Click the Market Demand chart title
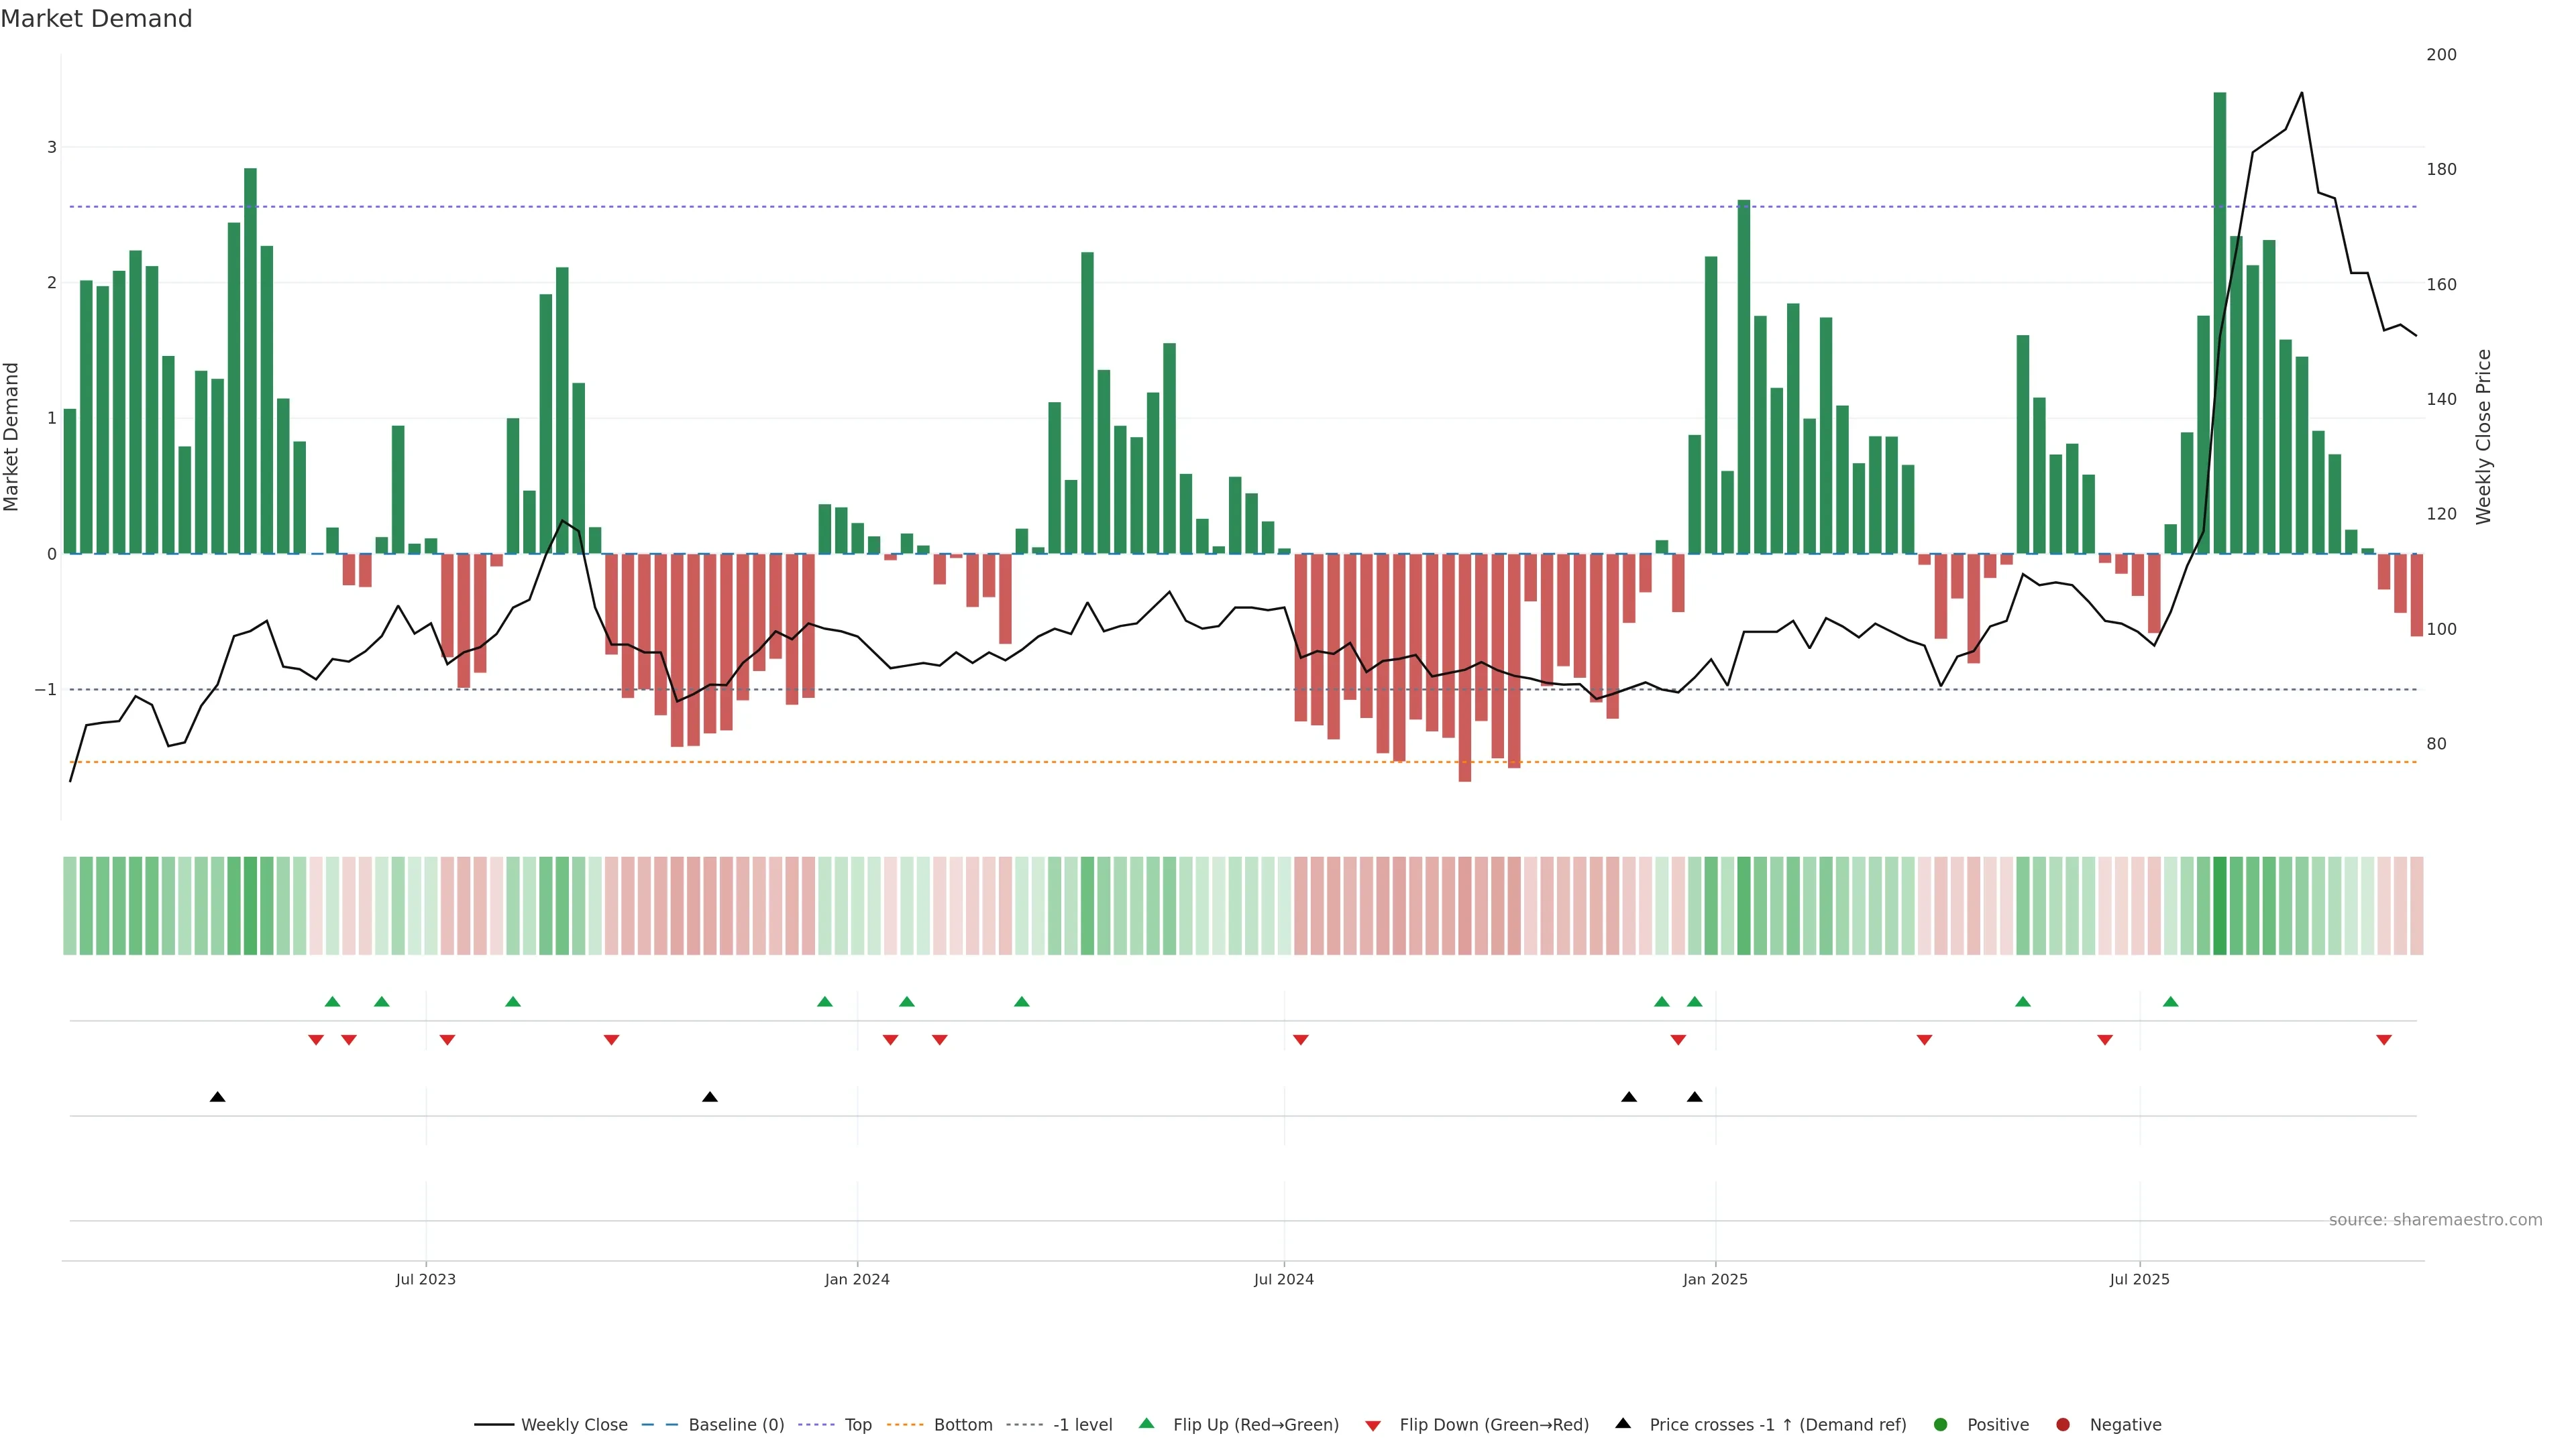Image resolution: width=2576 pixels, height=1448 pixels. pyautogui.click(x=96, y=19)
